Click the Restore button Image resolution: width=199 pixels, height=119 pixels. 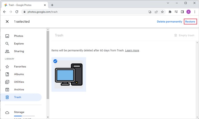190,21
